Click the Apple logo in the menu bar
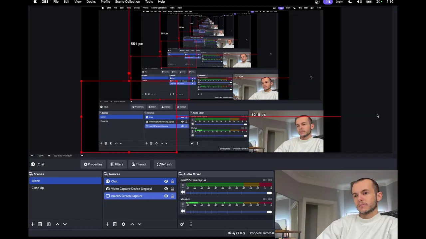This screenshot has height=239, width=426. [x=35, y=2]
